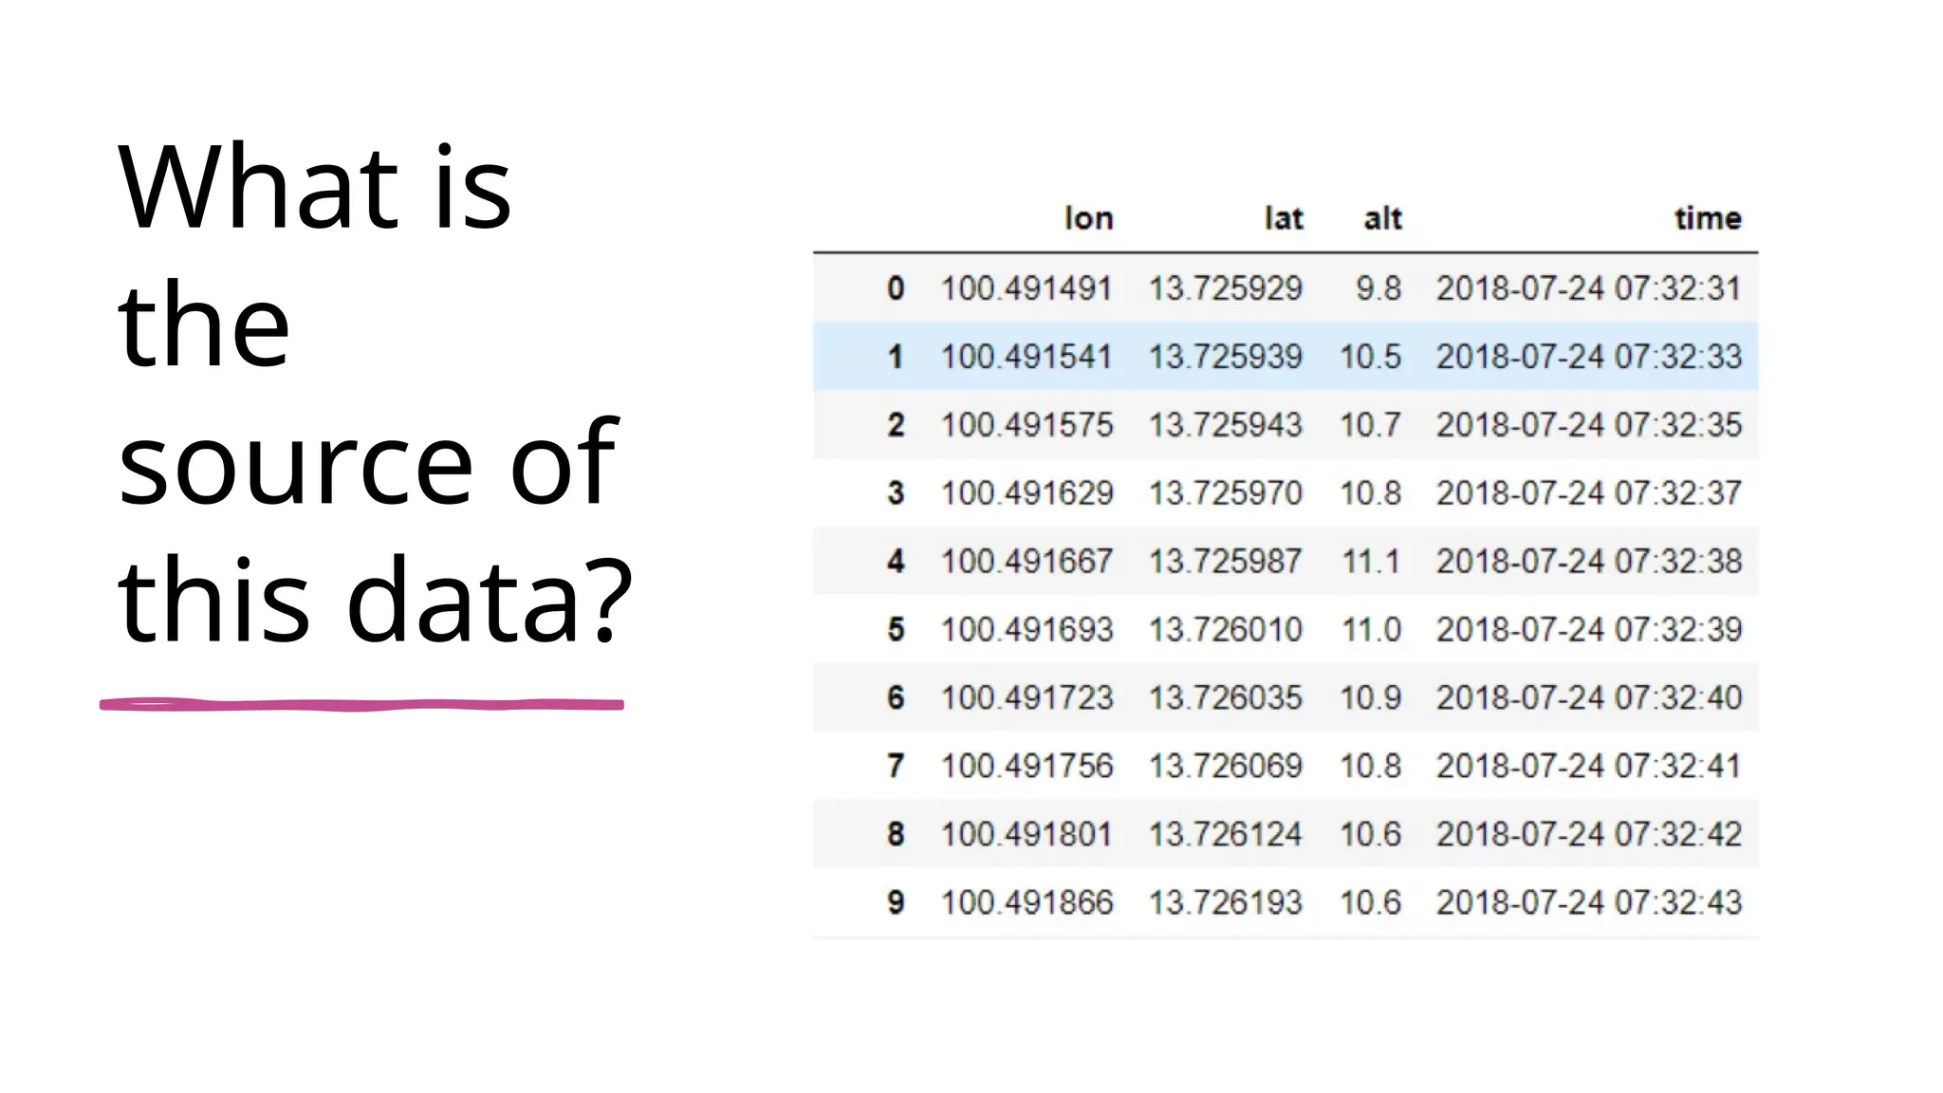Click timestamp 2018-07-24 07:32:37

point(1589,492)
